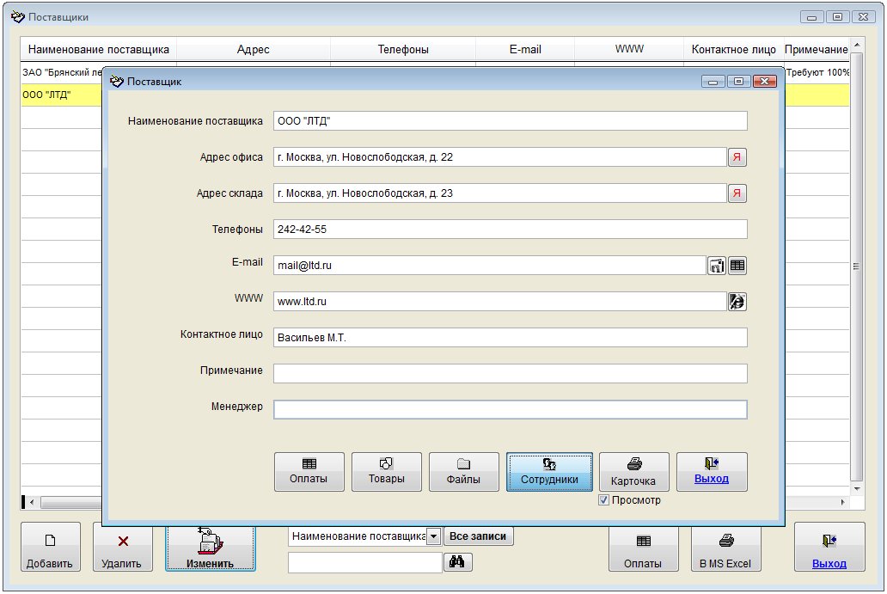Open the Файлы button
Image resolution: width=887 pixels, height=594 pixels.
click(x=463, y=472)
